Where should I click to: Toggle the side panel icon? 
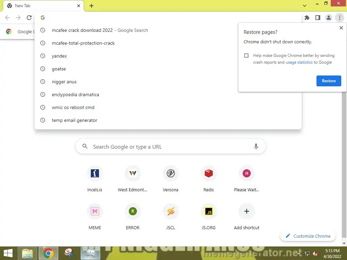coord(318,18)
